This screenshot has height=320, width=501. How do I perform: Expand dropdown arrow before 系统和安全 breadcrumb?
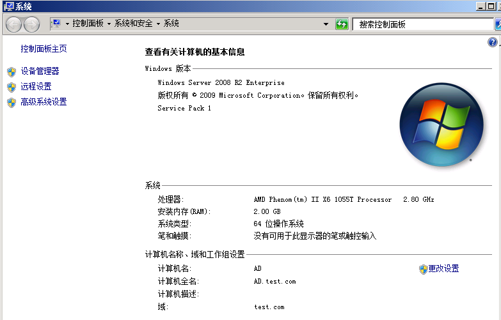[109, 24]
